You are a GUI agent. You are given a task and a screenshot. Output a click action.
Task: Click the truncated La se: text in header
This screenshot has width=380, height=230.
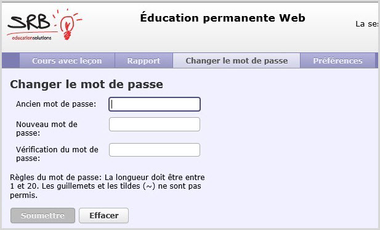[366, 24]
